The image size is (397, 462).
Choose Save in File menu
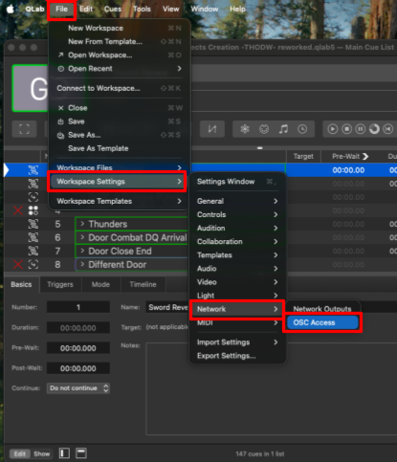[x=120, y=121]
